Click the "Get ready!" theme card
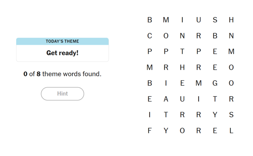Image resolution: width=253 pixels, height=156 pixels. pyautogui.click(x=62, y=53)
